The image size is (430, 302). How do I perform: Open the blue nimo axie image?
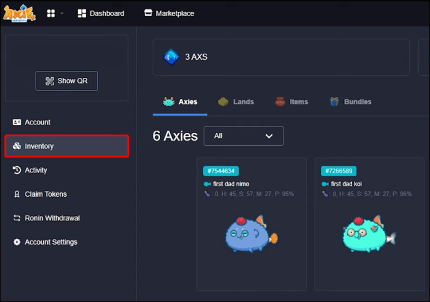coord(251,234)
